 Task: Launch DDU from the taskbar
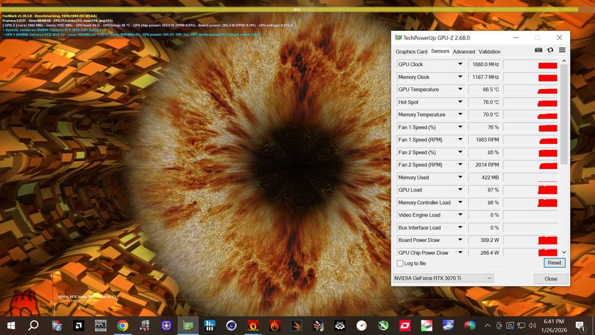[x=101, y=325]
